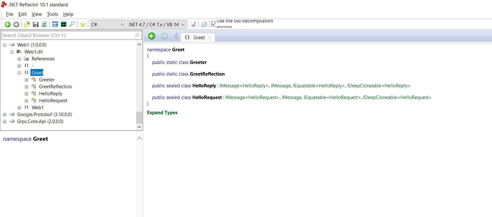Open an assembly file

27,24
